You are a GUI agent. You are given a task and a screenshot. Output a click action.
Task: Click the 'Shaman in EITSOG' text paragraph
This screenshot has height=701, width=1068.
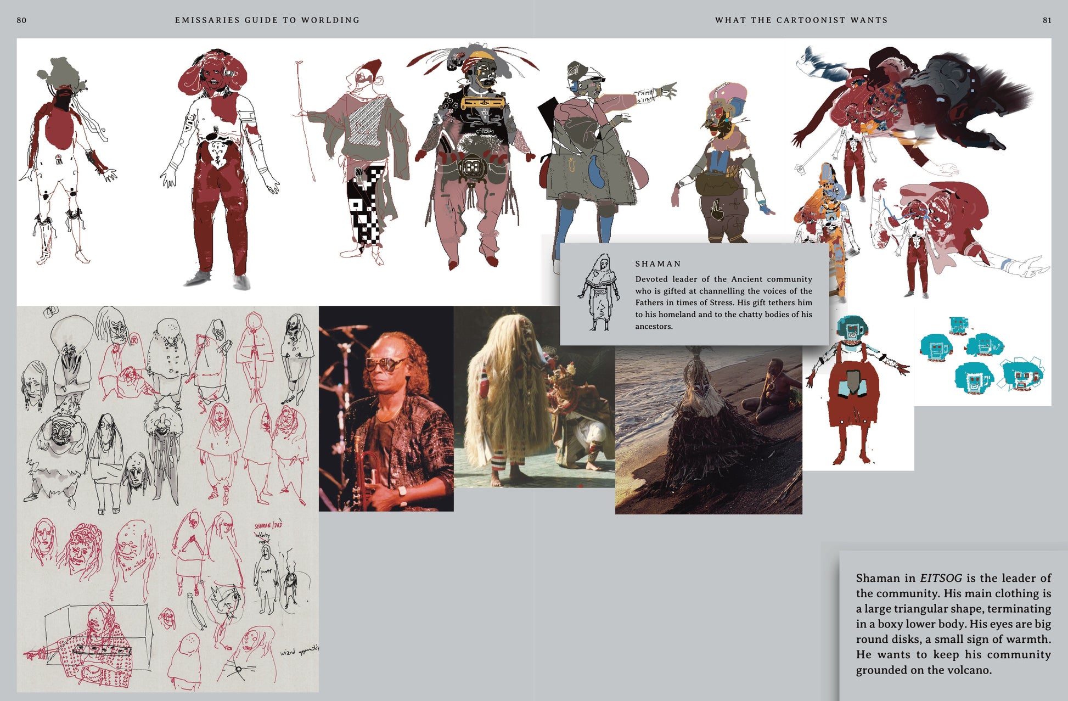[953, 624]
